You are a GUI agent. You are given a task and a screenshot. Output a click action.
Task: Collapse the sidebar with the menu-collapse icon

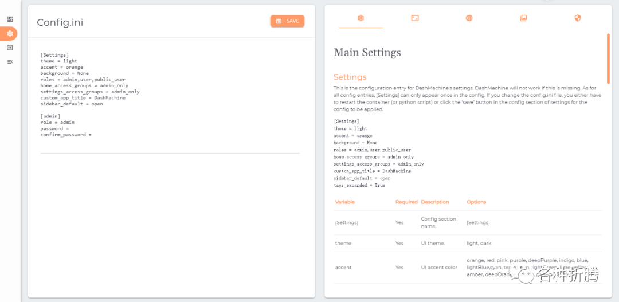[10, 61]
